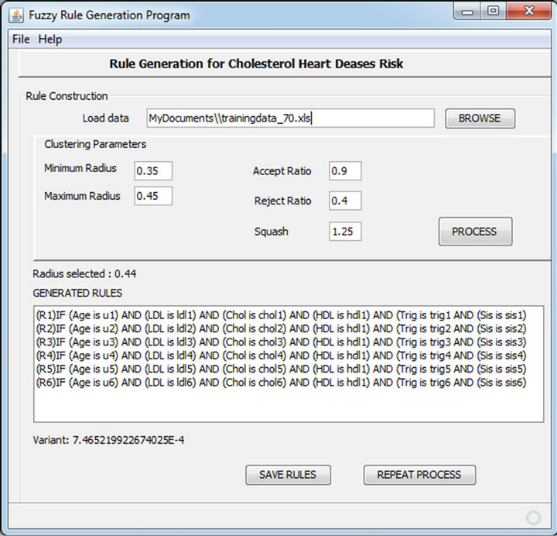The width and height of the screenshot is (557, 536).
Task: Open the File menu
Action: click(21, 40)
